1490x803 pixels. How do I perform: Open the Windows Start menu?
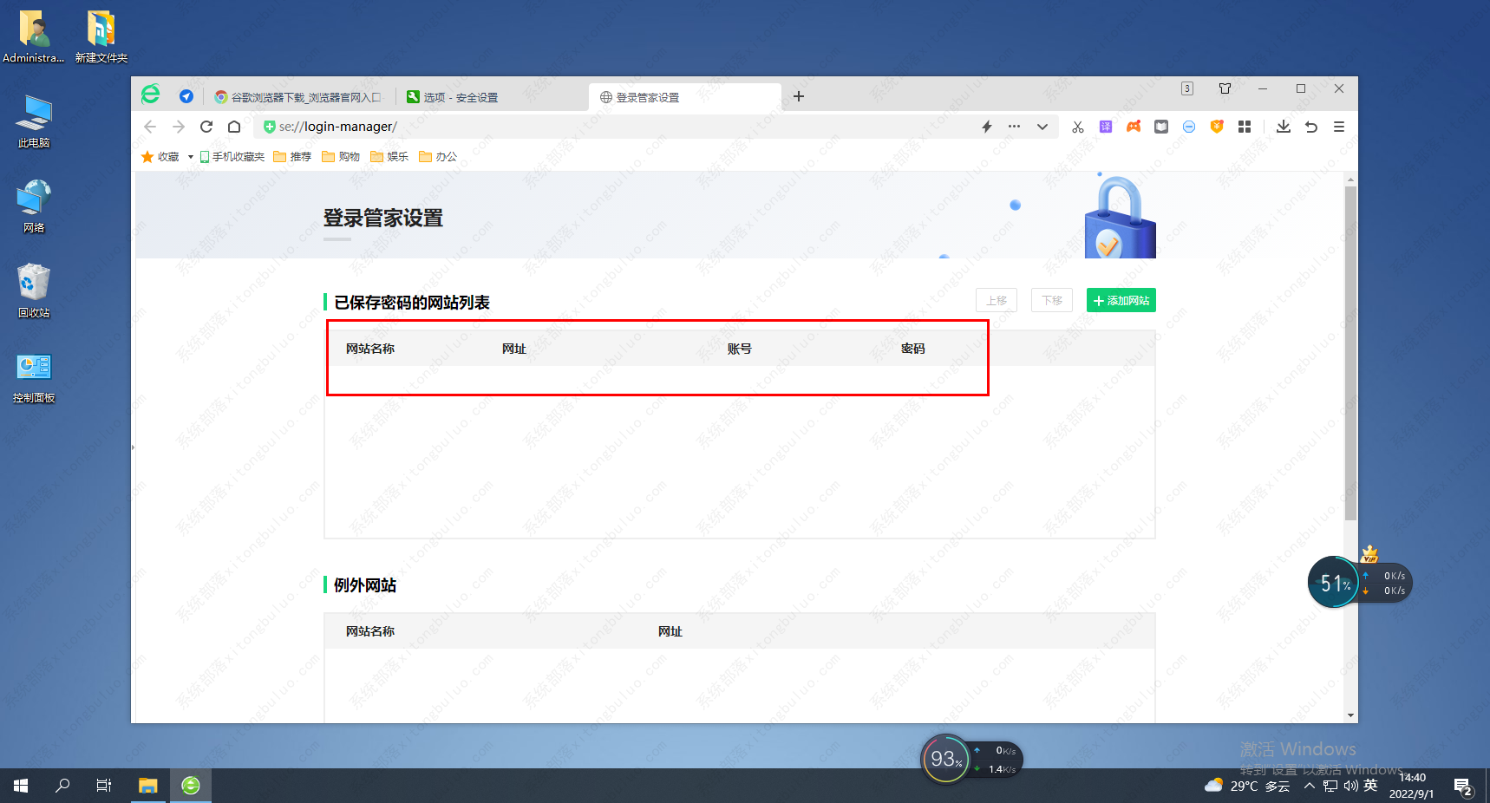(x=21, y=786)
